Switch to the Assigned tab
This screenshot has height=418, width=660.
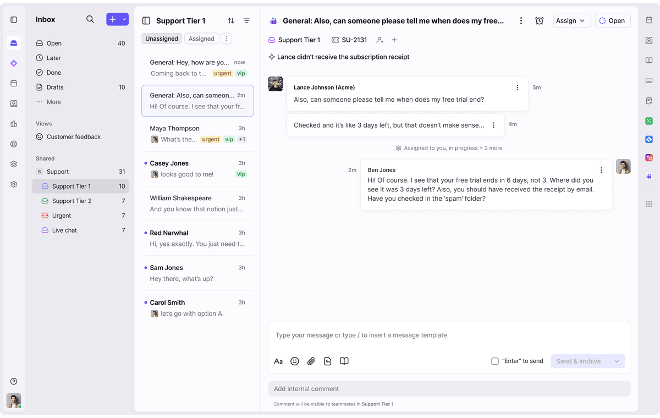click(x=201, y=38)
